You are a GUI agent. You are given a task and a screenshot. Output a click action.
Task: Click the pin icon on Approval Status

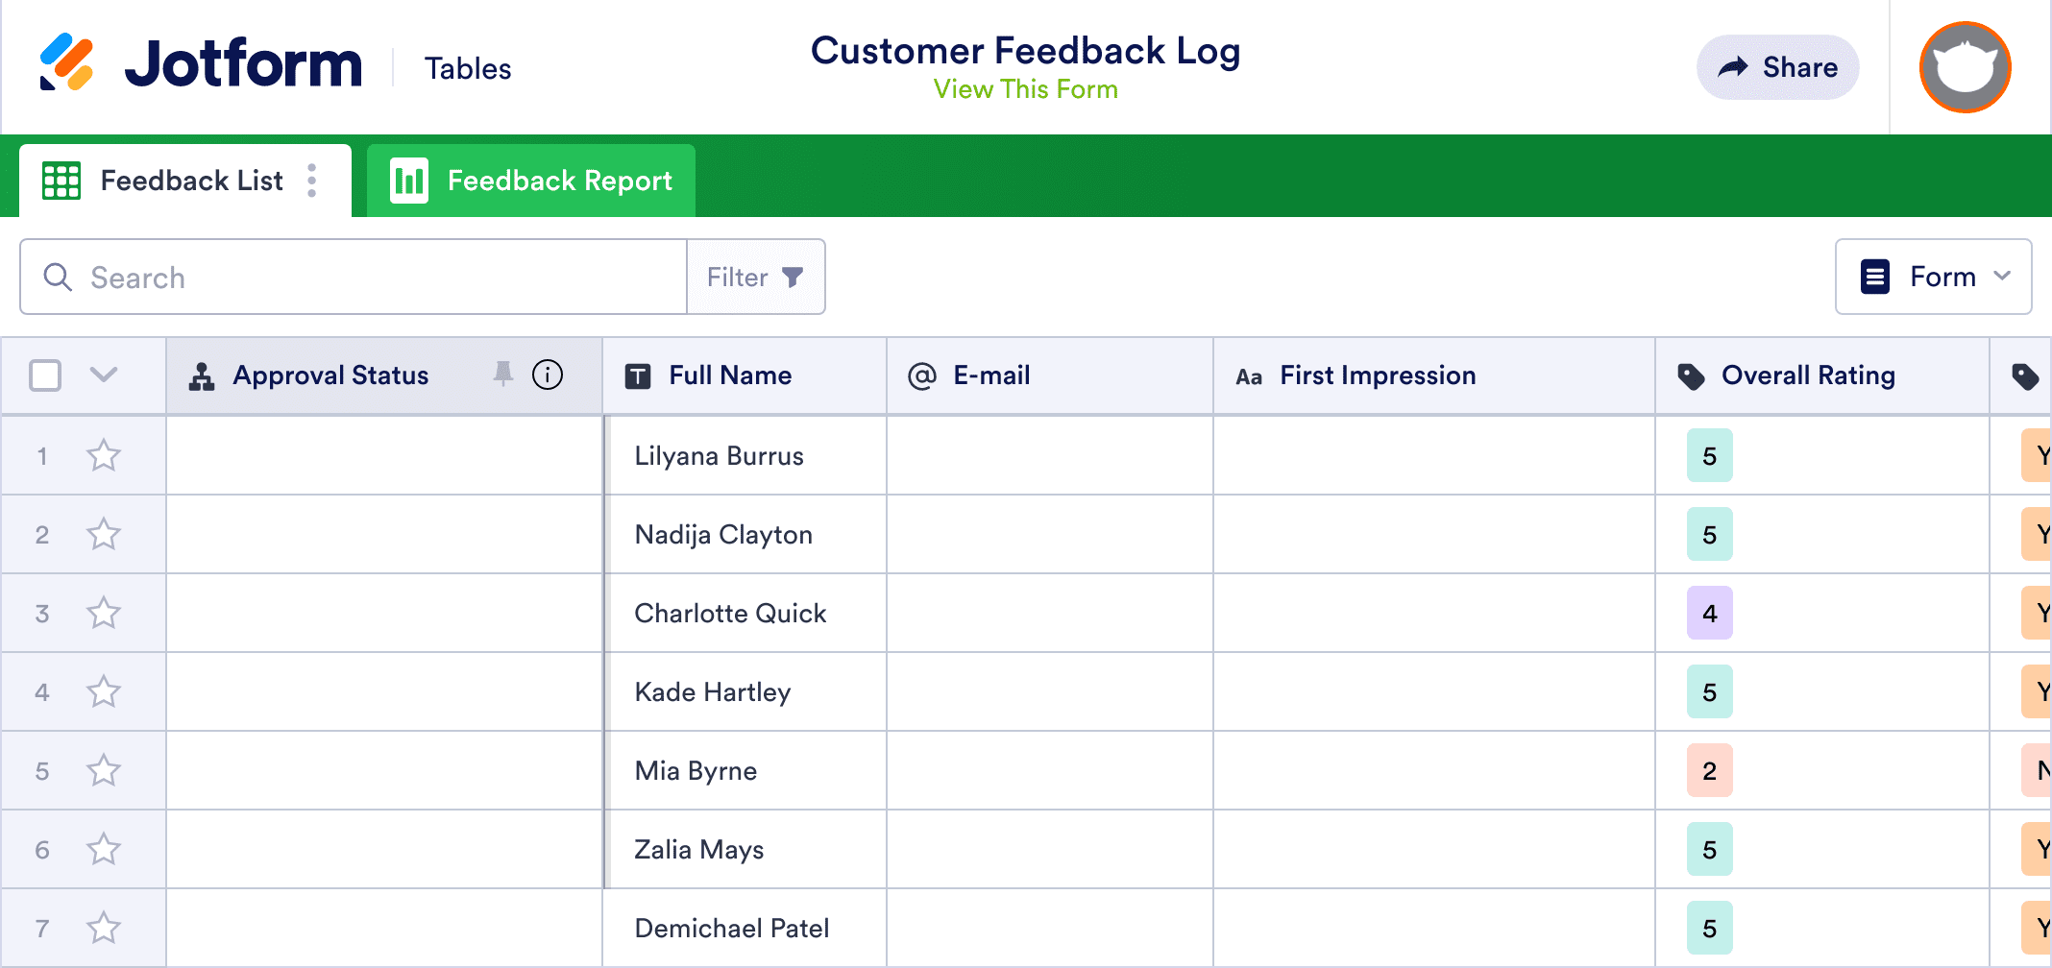click(x=502, y=374)
